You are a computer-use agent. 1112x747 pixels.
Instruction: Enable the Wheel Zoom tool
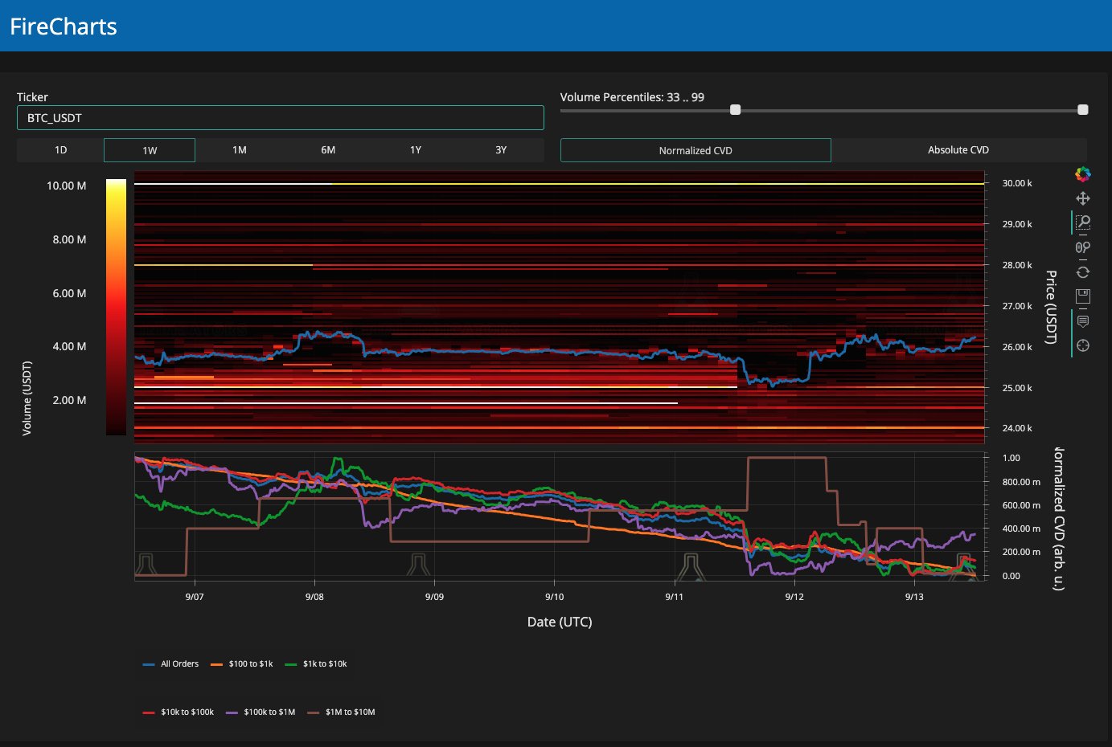click(1083, 247)
